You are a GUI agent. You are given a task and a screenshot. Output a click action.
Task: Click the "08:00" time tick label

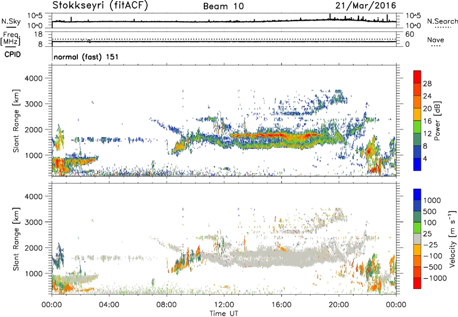point(167,305)
